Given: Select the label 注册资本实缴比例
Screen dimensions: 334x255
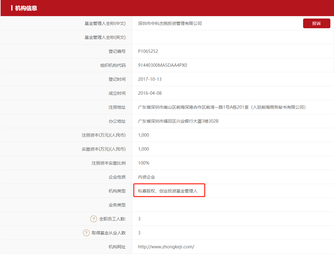Looking at the screenshot, I should point(109,163).
